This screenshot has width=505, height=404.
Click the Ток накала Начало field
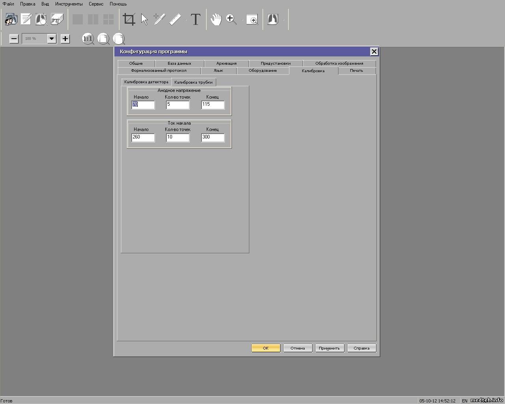point(143,137)
